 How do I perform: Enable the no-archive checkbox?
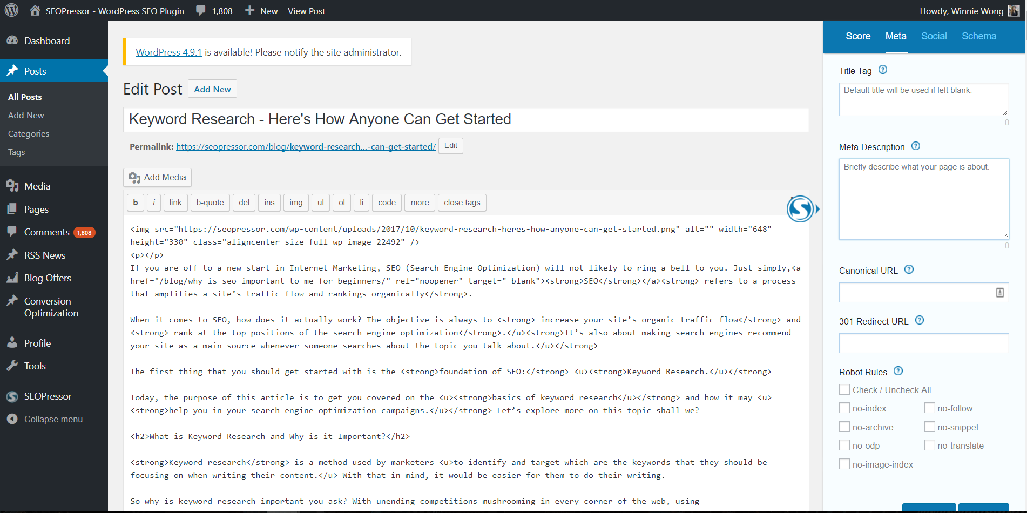pyautogui.click(x=844, y=427)
